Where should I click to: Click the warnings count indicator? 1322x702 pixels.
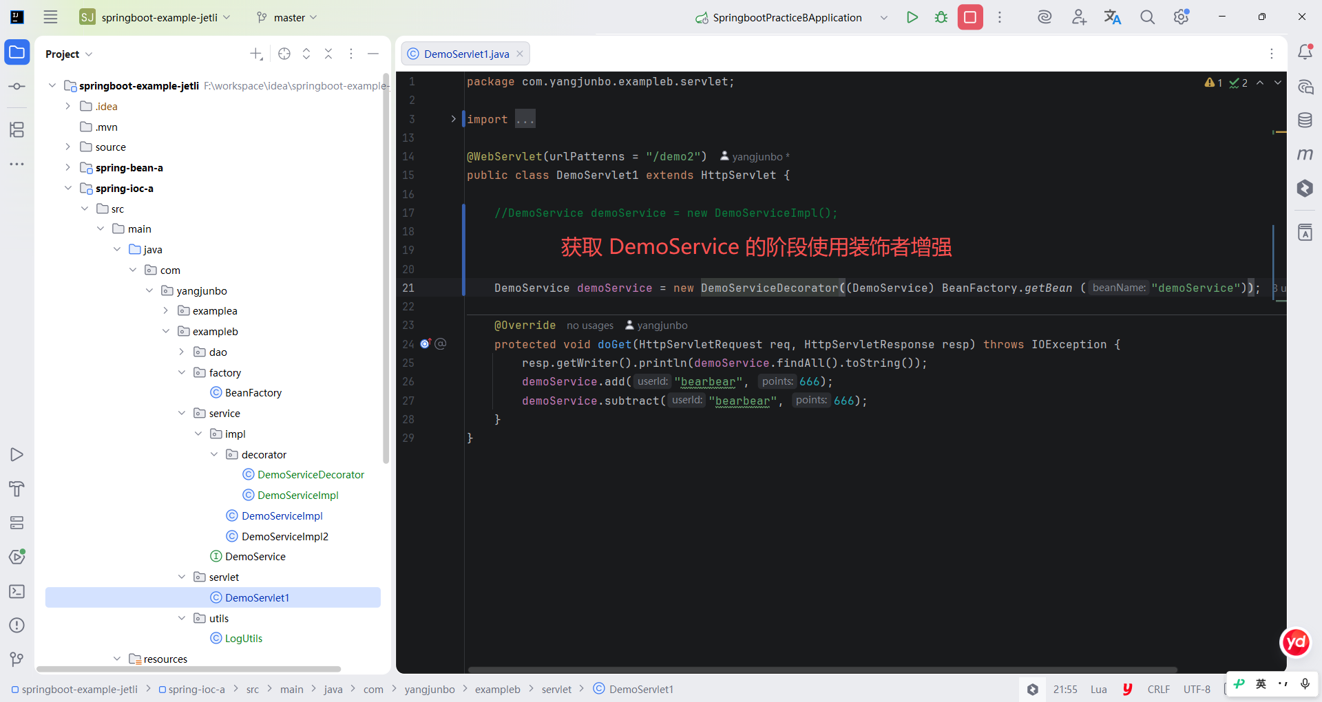[x=1213, y=83]
